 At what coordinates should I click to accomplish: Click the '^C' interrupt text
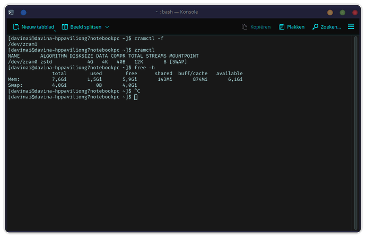(x=137, y=92)
